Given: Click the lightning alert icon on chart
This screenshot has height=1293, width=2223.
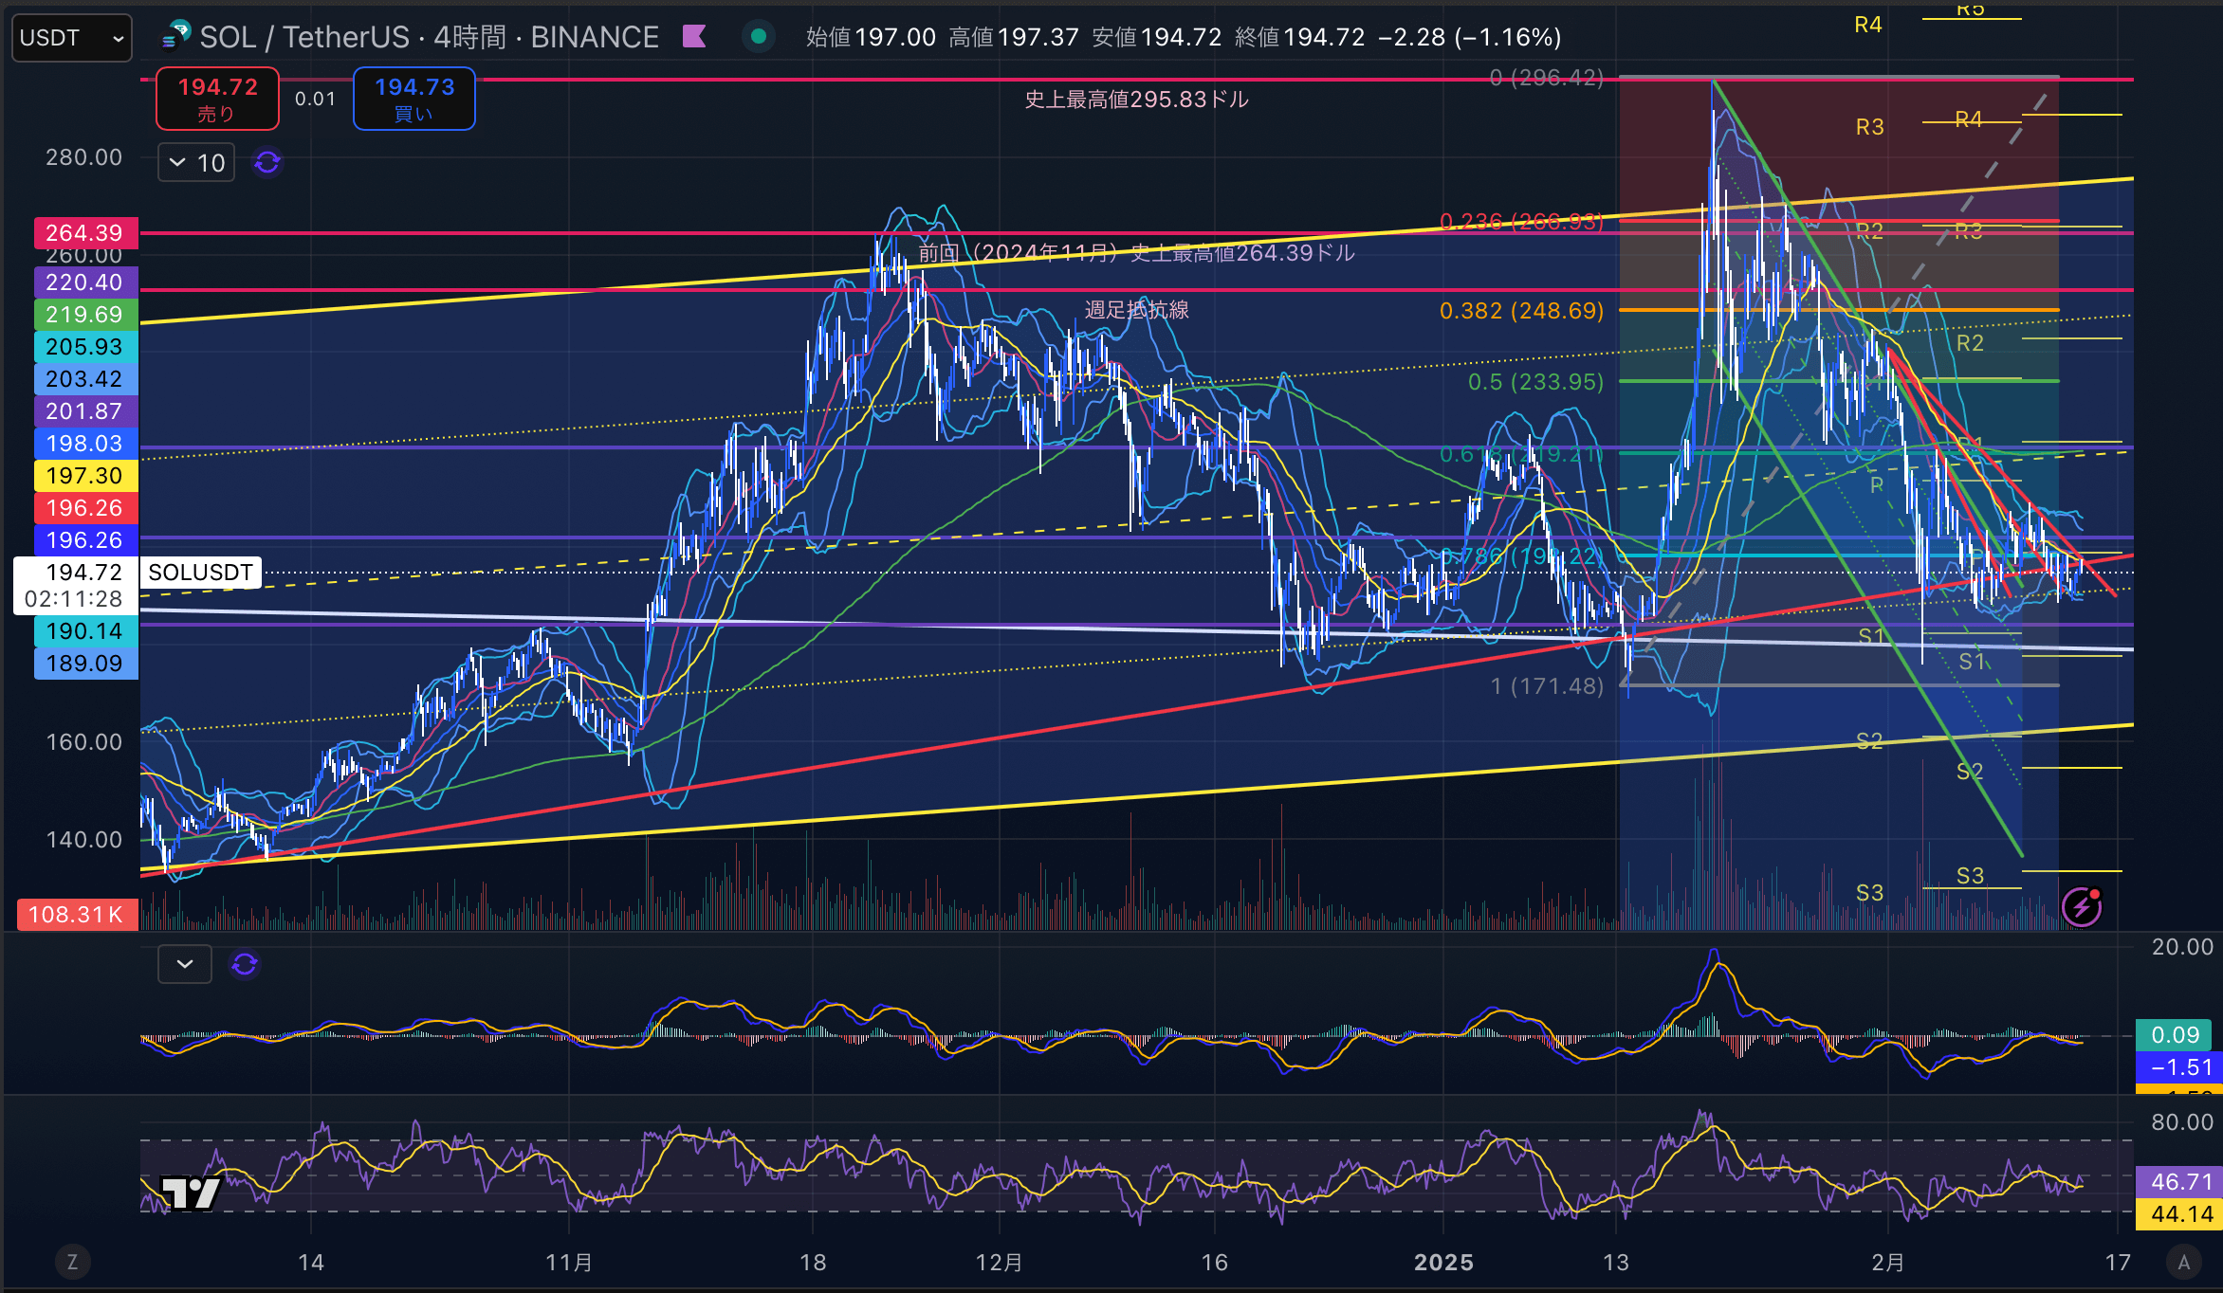Looking at the screenshot, I should click(x=2082, y=906).
